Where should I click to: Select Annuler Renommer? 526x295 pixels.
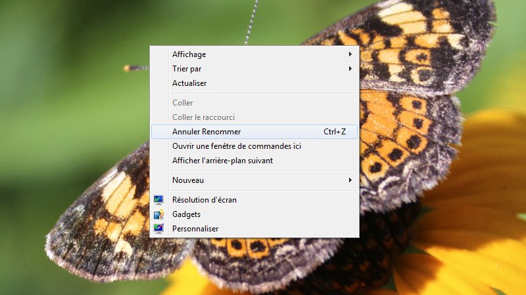(x=254, y=132)
